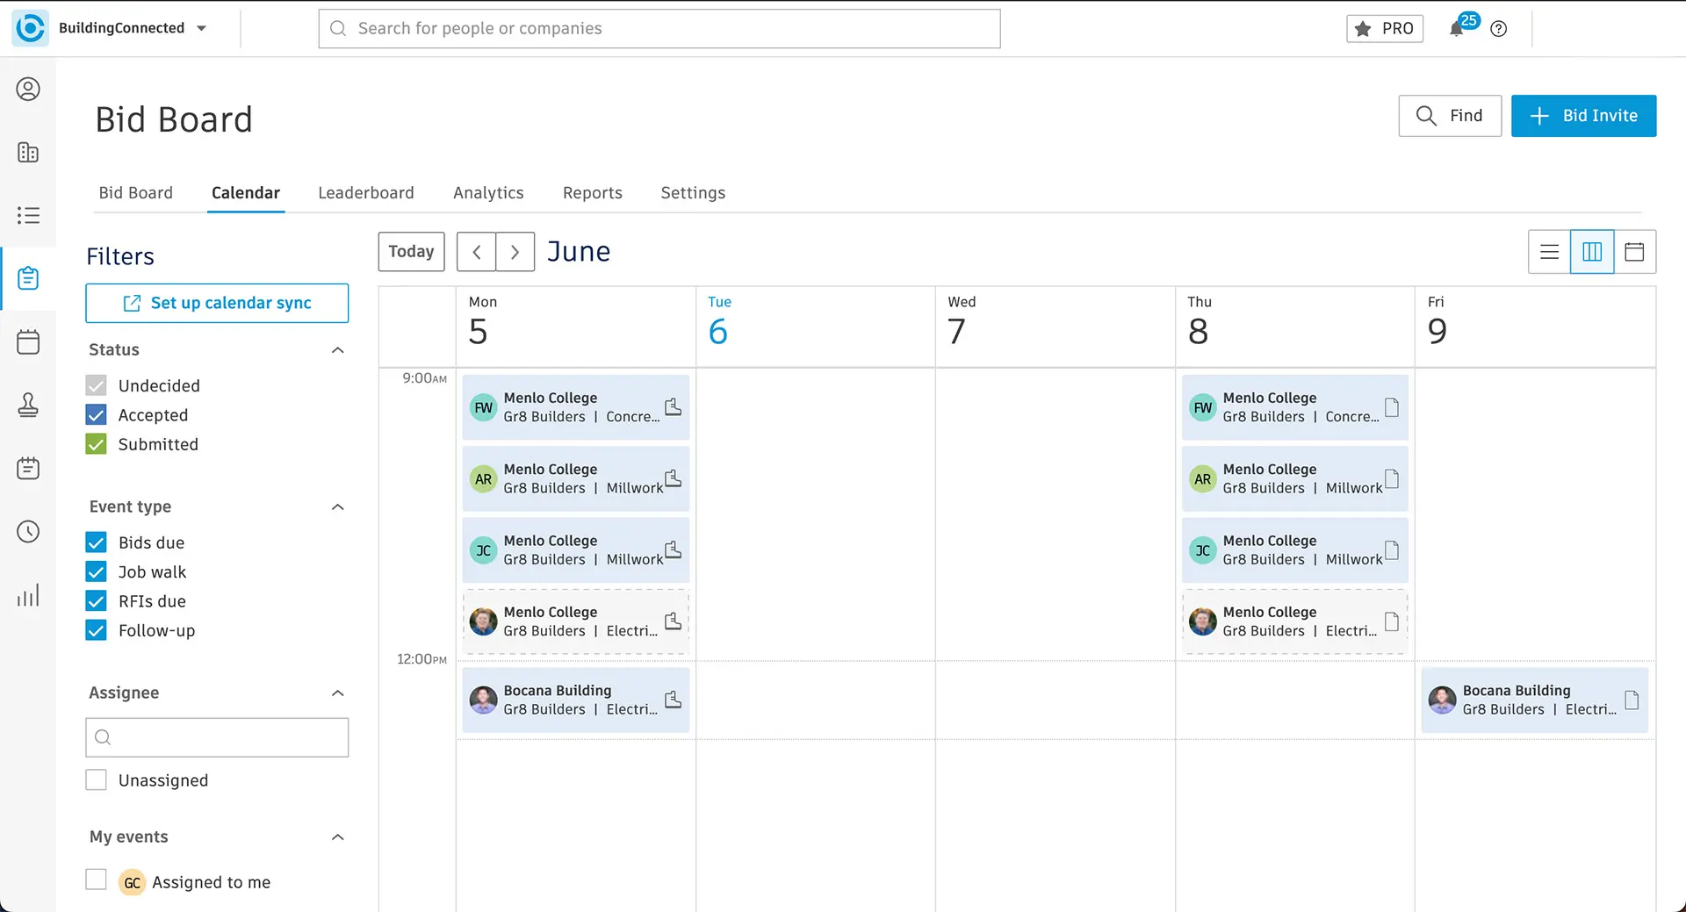Screen dimensions: 1686x912
Task: Switch to list view icon
Action: (1549, 252)
